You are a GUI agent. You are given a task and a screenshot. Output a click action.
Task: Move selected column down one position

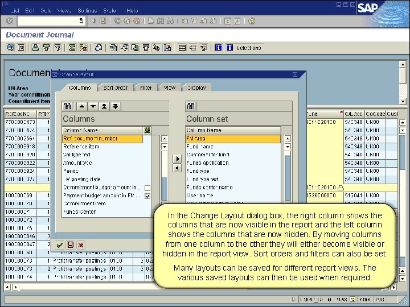tap(93, 106)
